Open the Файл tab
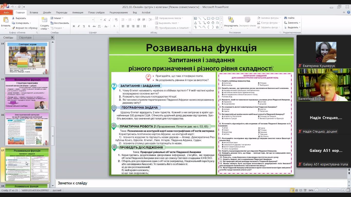Screen dimensions: 351x197 click(x=6, y=12)
